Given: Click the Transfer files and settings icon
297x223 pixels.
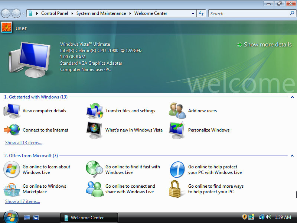Looking at the screenshot, I should [95, 111].
